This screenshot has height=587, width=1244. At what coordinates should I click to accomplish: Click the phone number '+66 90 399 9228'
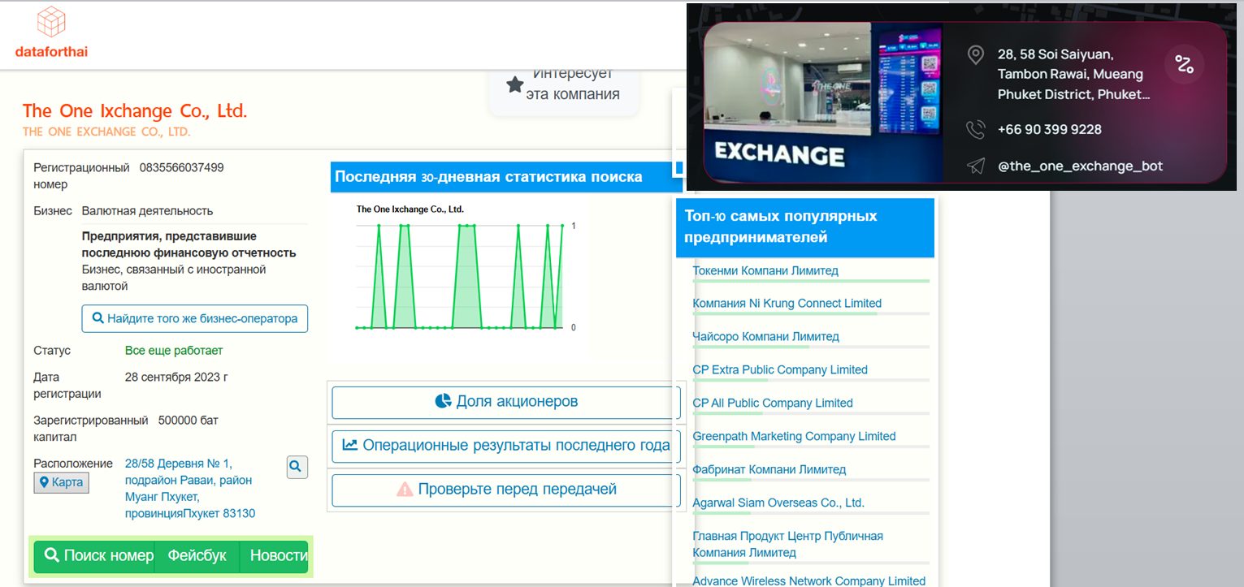[1050, 129]
